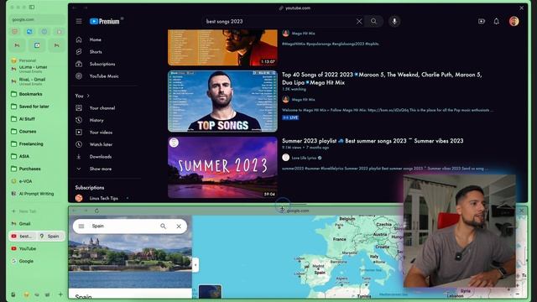Click the Arc google.com address bar
Screen dimensions: 537x302
(37, 19)
